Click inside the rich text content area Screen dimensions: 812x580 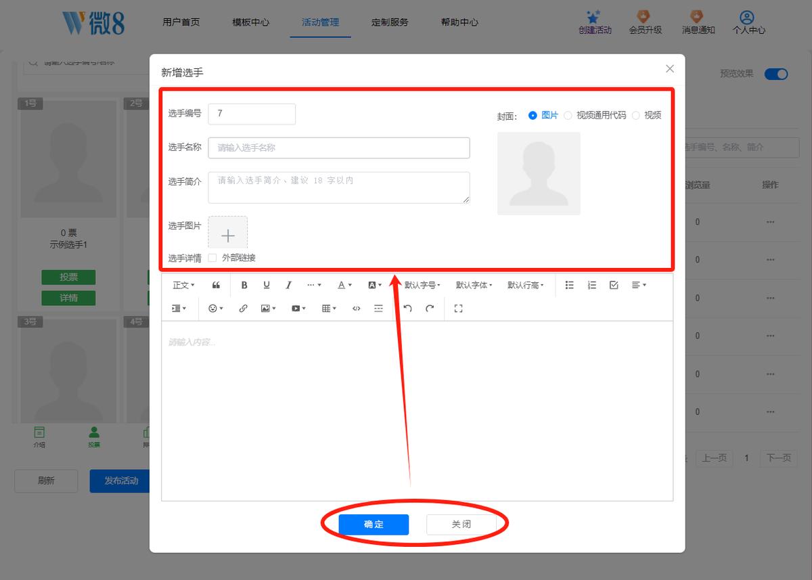[417, 410]
